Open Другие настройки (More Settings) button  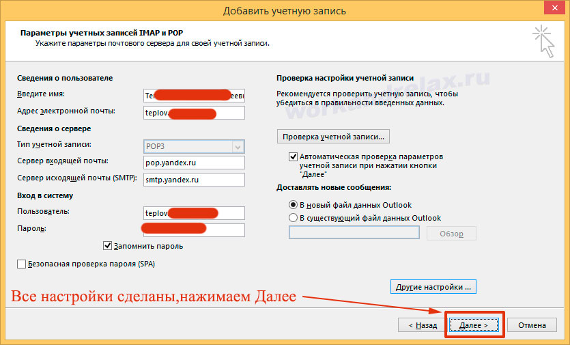tap(432, 287)
